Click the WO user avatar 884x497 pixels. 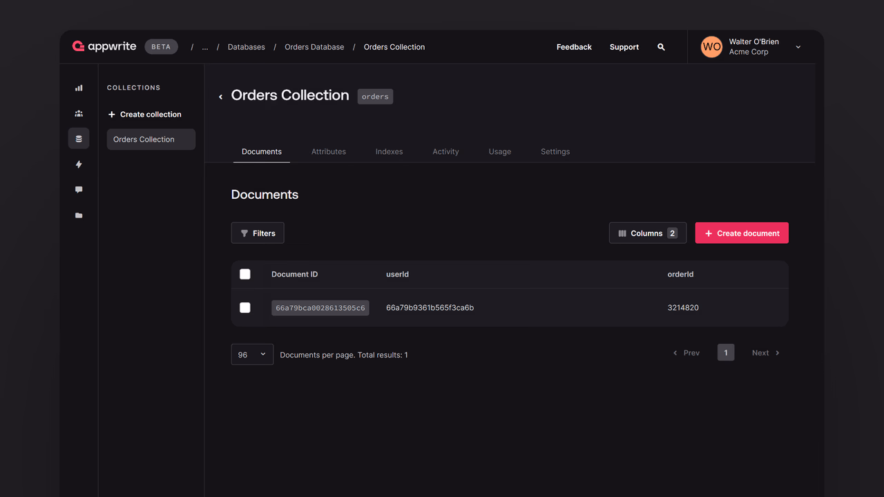(x=711, y=47)
